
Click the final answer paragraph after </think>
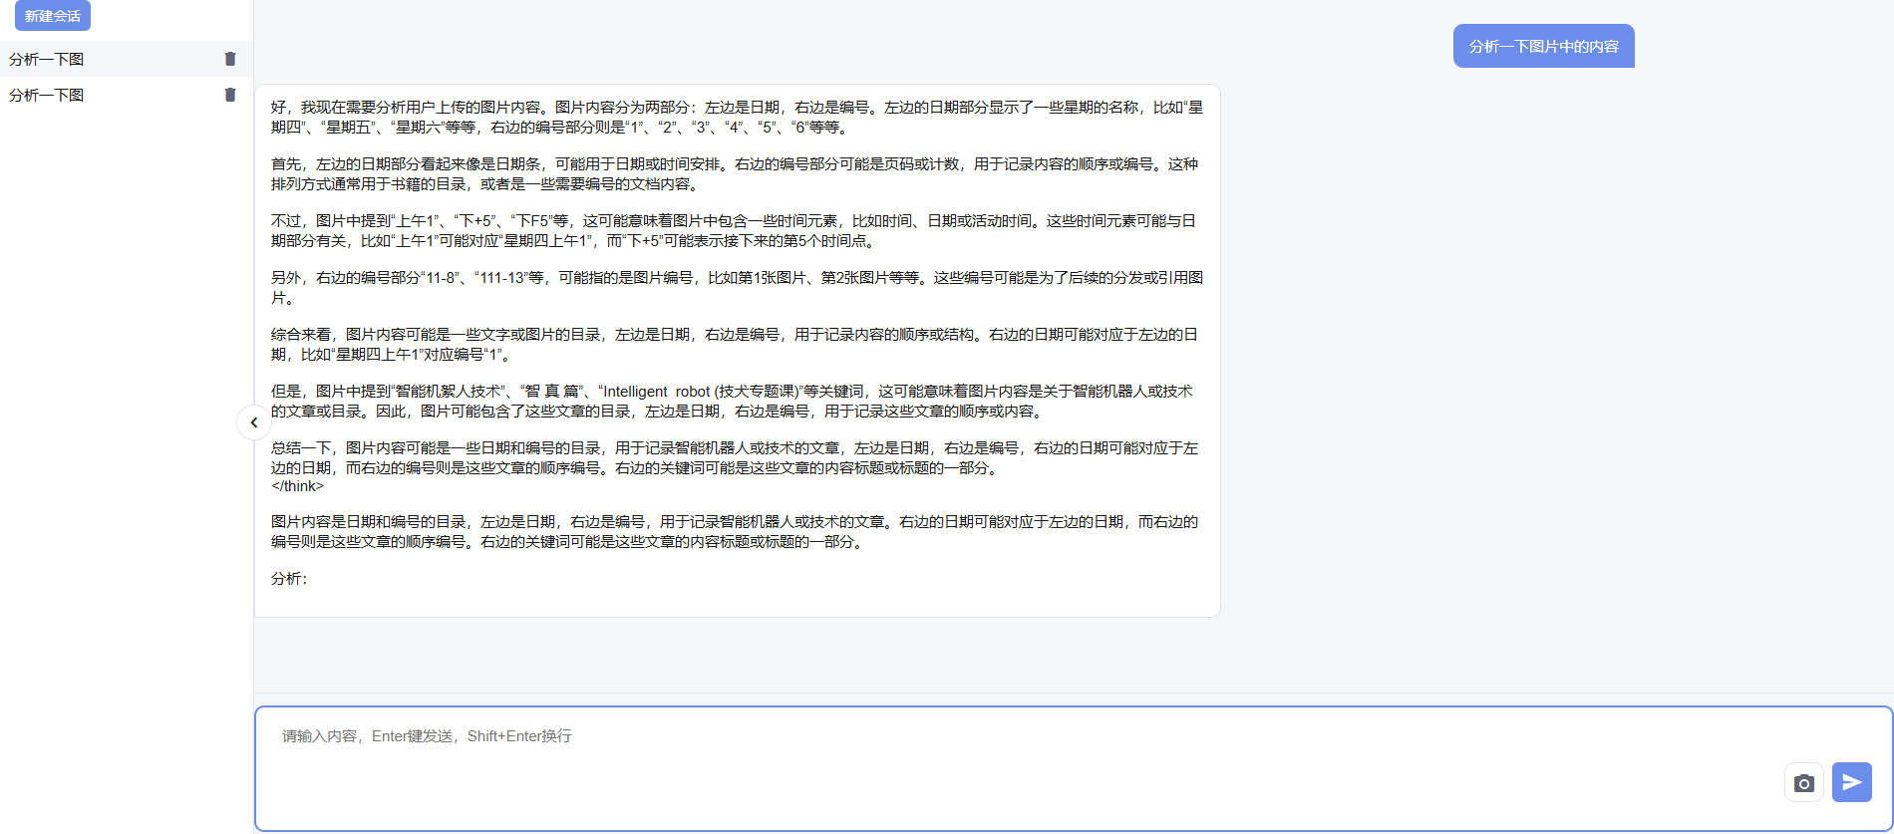(736, 532)
